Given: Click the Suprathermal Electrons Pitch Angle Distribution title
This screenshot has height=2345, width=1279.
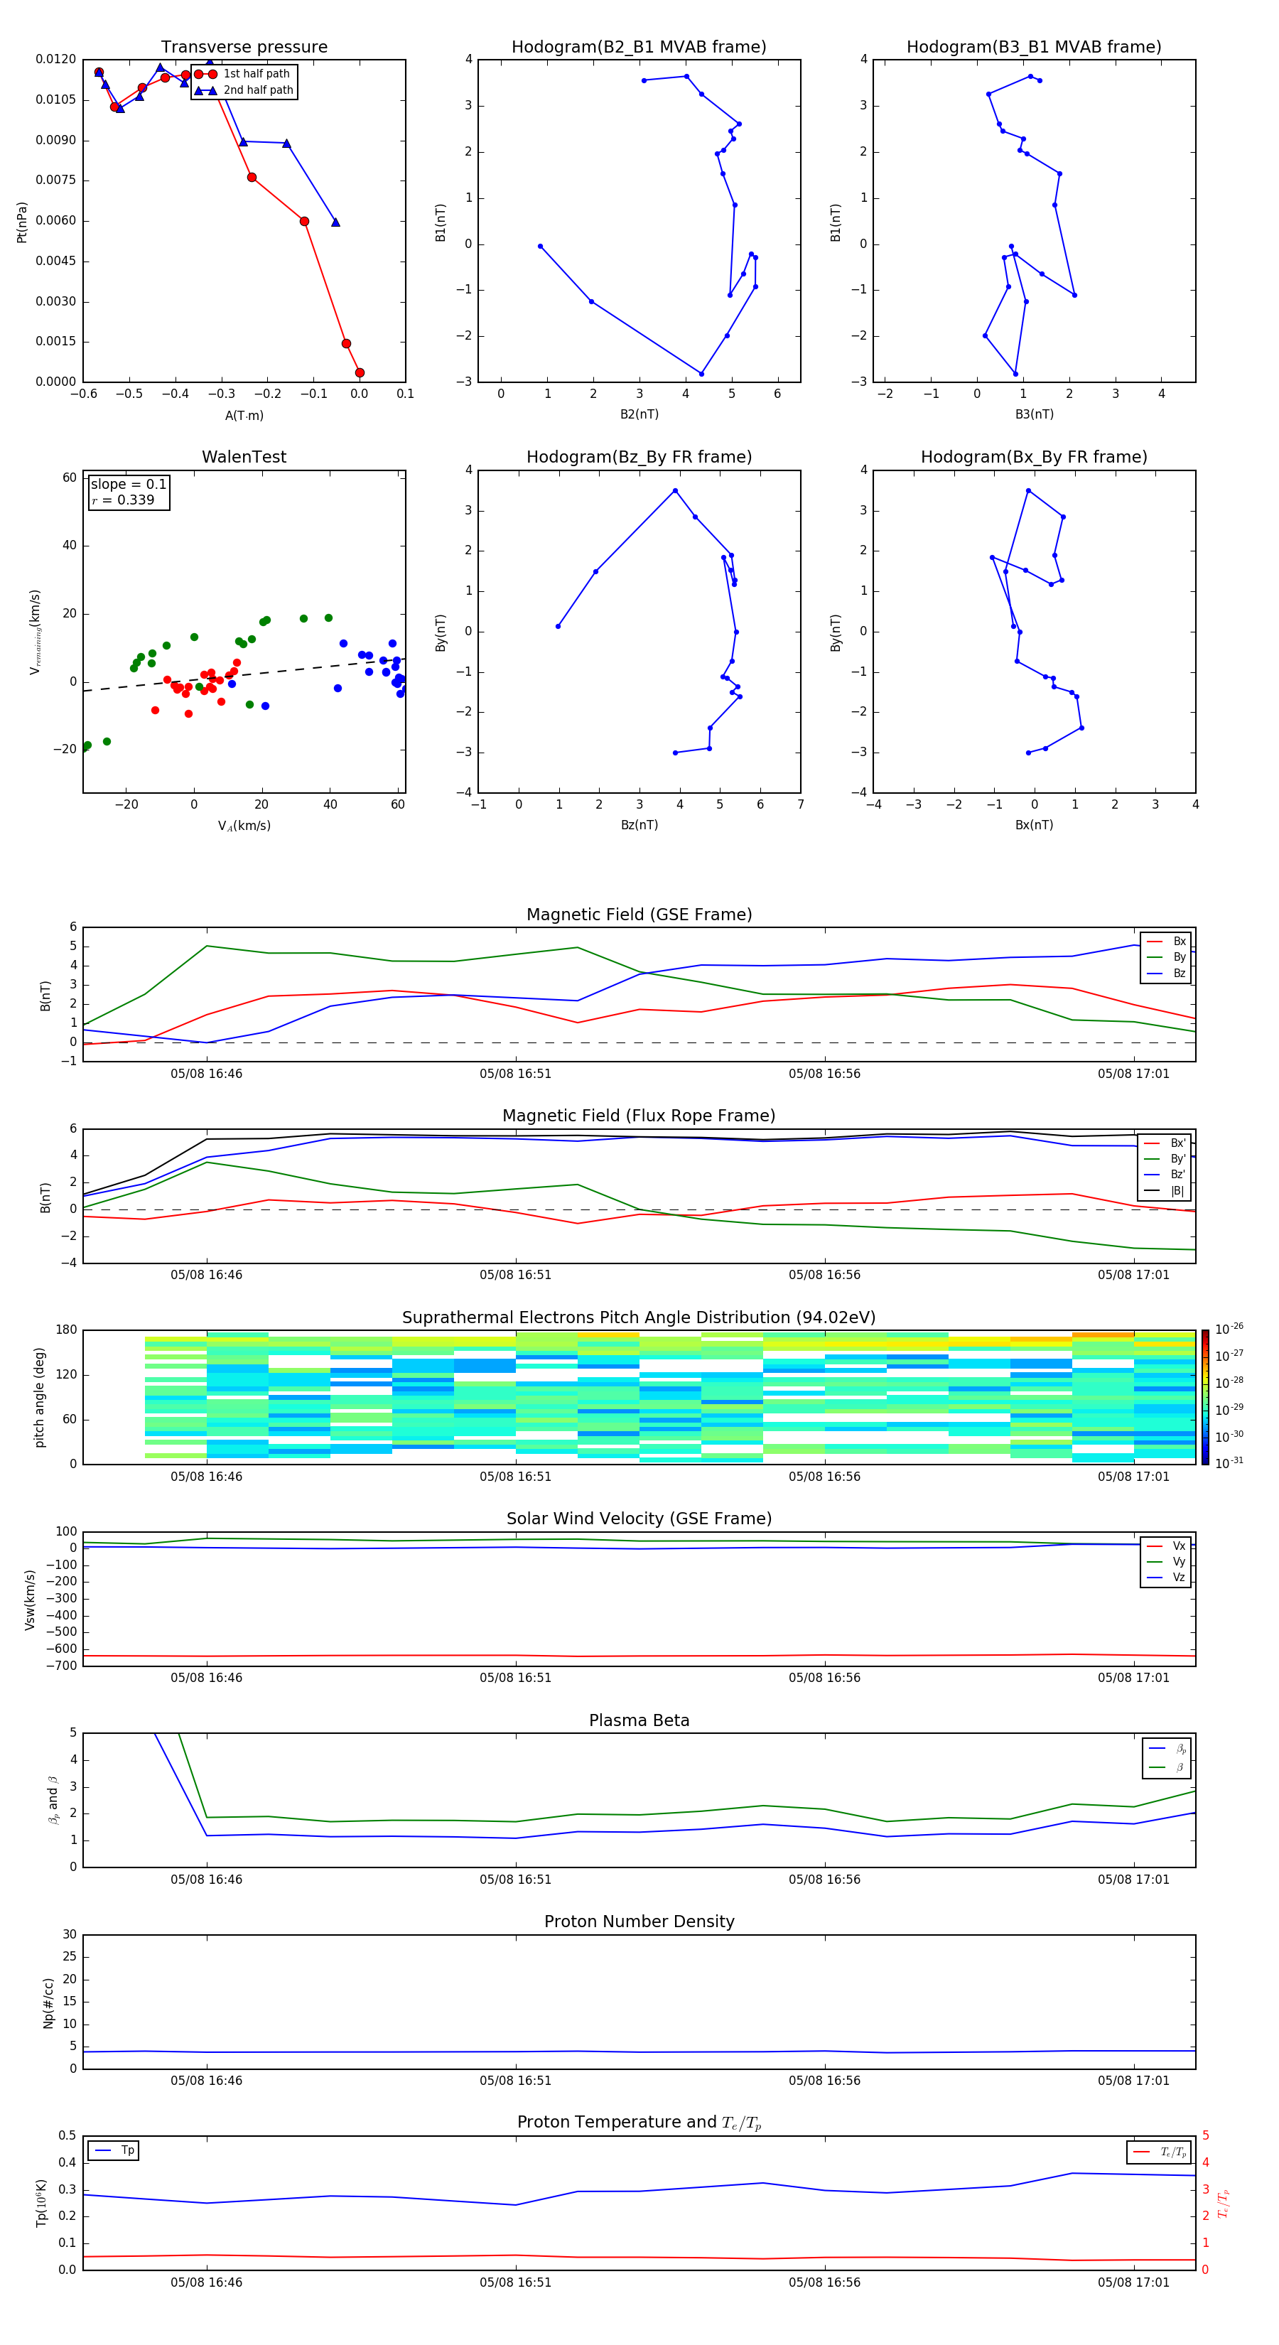Looking at the screenshot, I should [639, 1318].
